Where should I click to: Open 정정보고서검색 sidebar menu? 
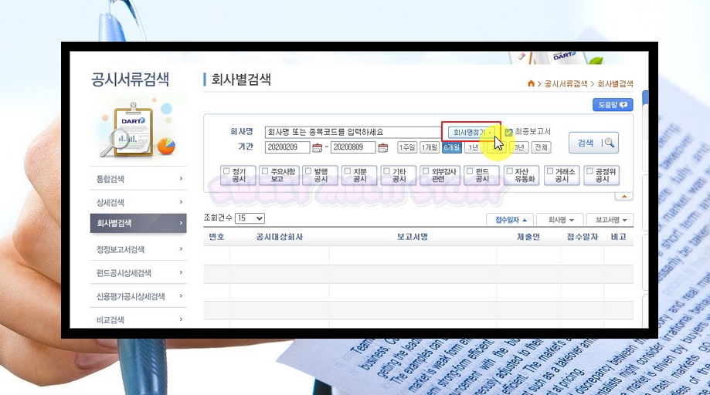(138, 249)
